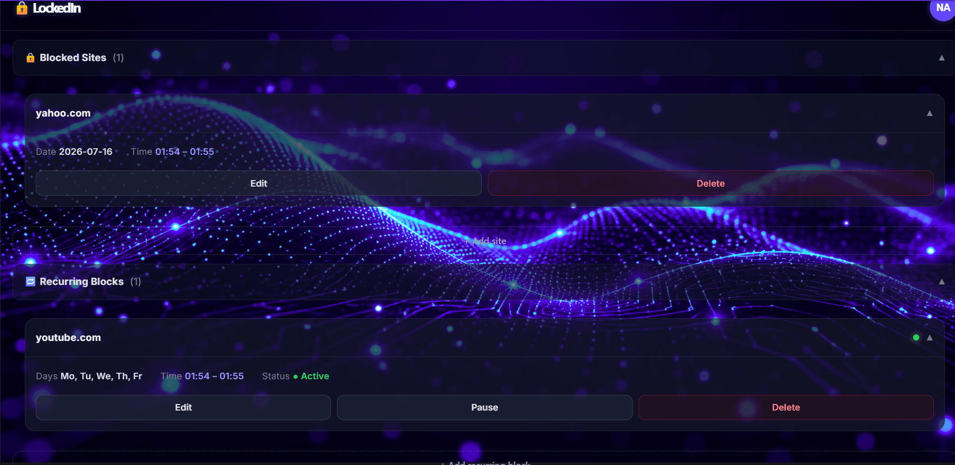Screen dimensions: 955x465
Task: Click the LockedIn padlock logo icon
Action: point(22,8)
